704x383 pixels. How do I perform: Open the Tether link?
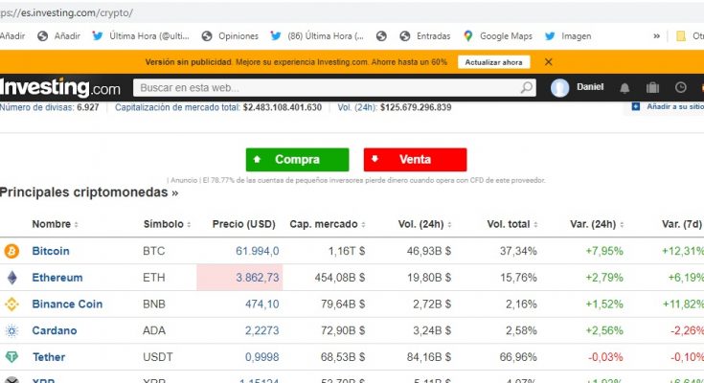pos(49,357)
